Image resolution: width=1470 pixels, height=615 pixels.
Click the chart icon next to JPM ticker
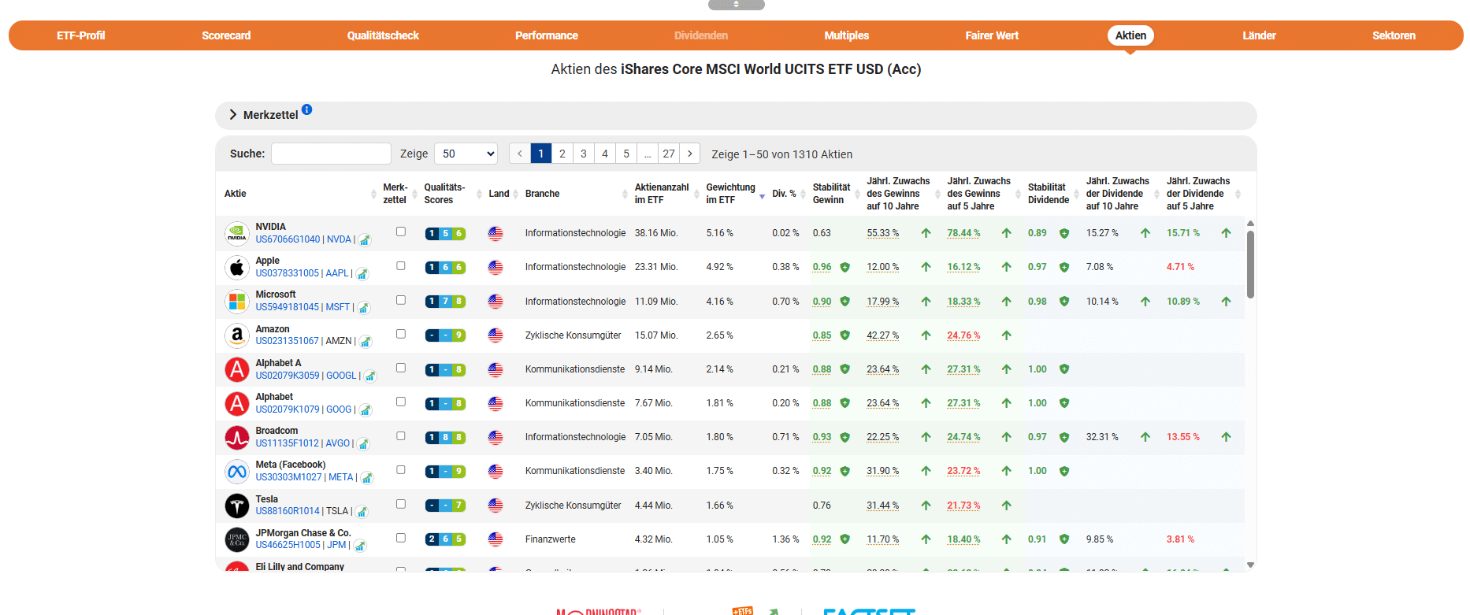(x=360, y=546)
